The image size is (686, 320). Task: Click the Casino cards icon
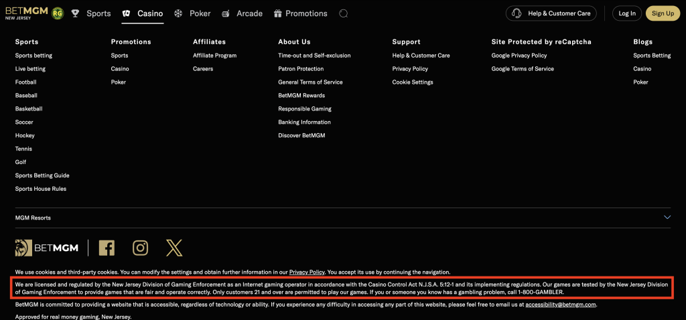[x=126, y=13]
